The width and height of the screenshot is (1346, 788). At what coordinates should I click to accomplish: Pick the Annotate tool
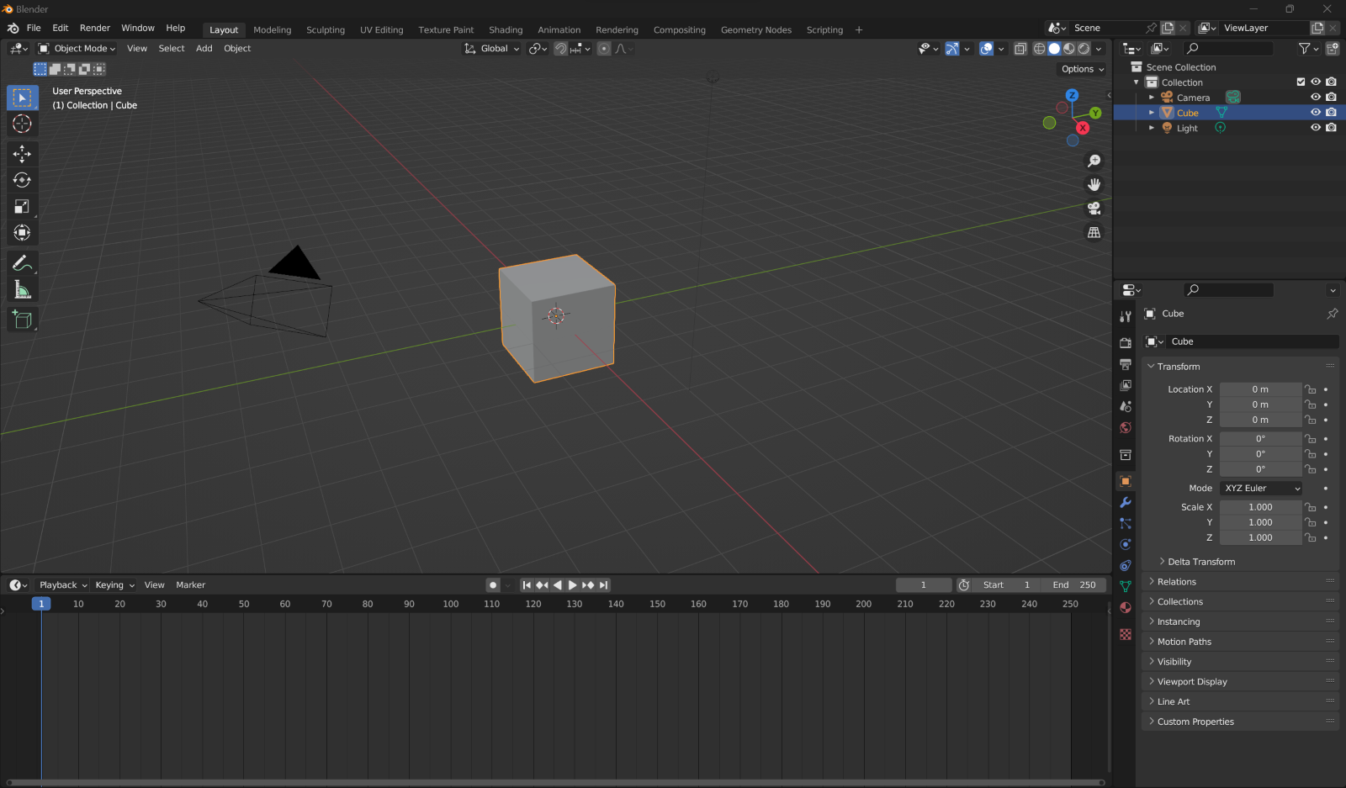(23, 264)
